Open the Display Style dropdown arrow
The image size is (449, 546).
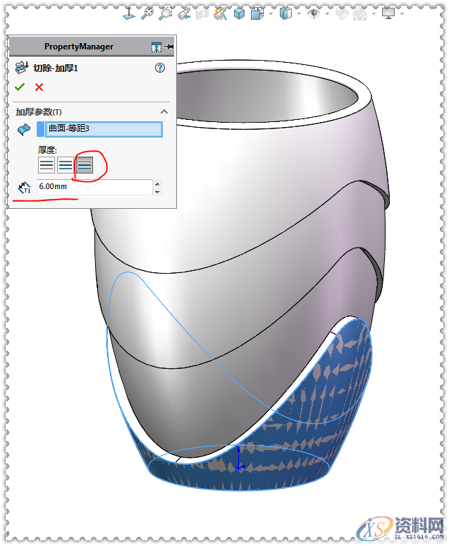[271, 14]
